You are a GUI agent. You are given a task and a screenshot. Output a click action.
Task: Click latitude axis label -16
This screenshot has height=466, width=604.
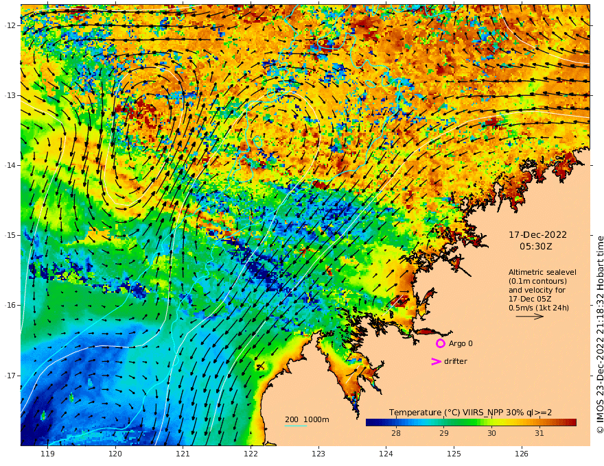tap(10, 305)
